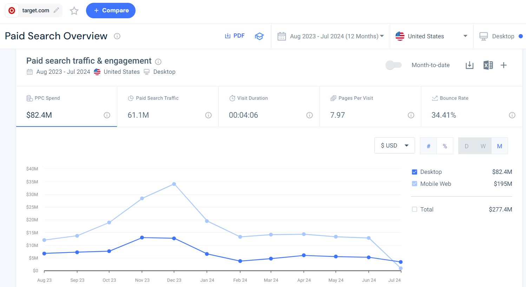526x287 pixels.
Task: Click the Dec 23 Mobile Web peak data point
Action: (174, 184)
